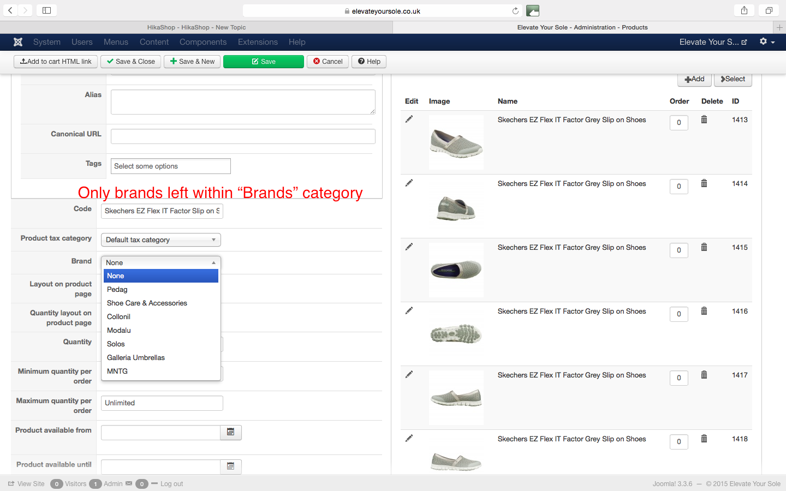Choose Solos in the Brand list
Image resolution: width=786 pixels, height=491 pixels.
(161, 344)
